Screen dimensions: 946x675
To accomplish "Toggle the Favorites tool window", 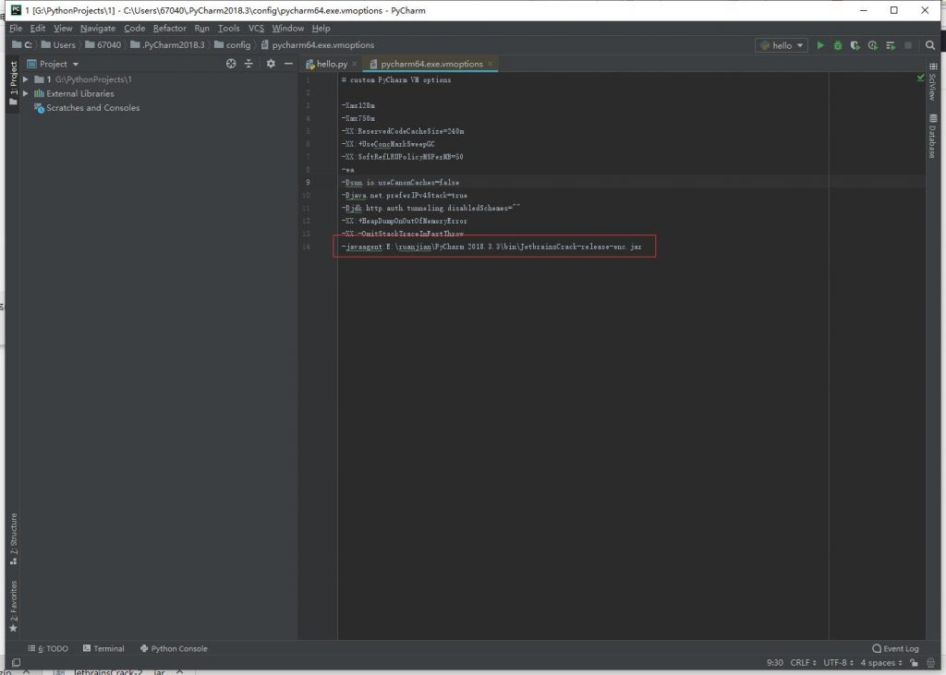I will pyautogui.click(x=13, y=607).
